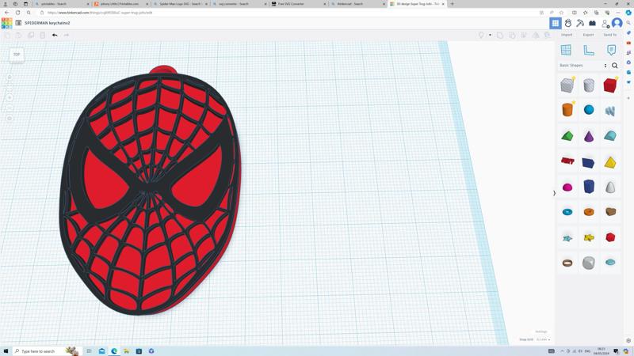The width and height of the screenshot is (634, 356).
Task: Pick the red Icosahedron shape
Action: (x=610, y=237)
